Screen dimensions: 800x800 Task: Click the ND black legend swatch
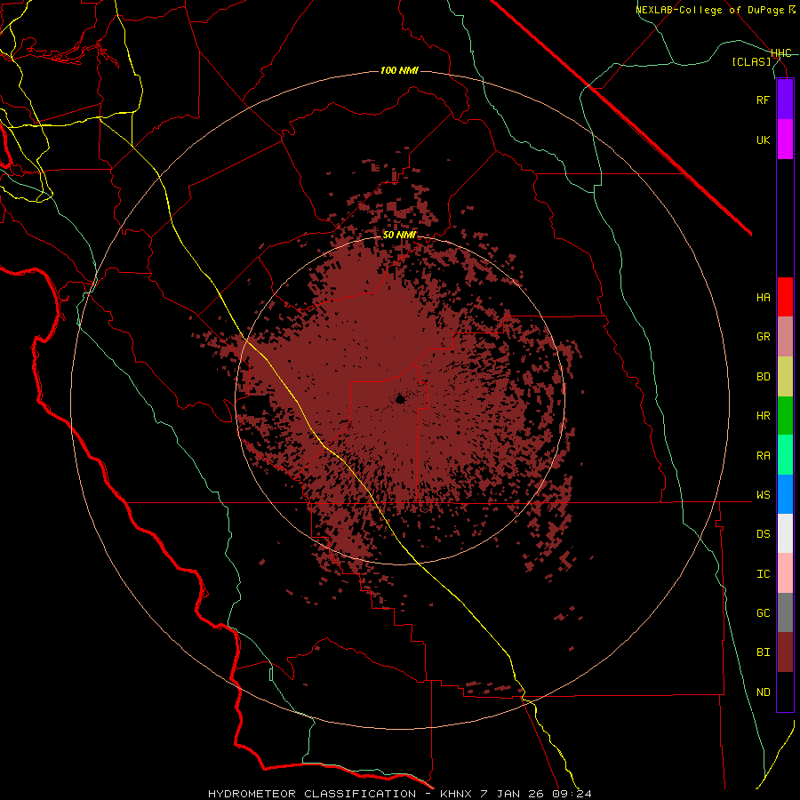785,692
